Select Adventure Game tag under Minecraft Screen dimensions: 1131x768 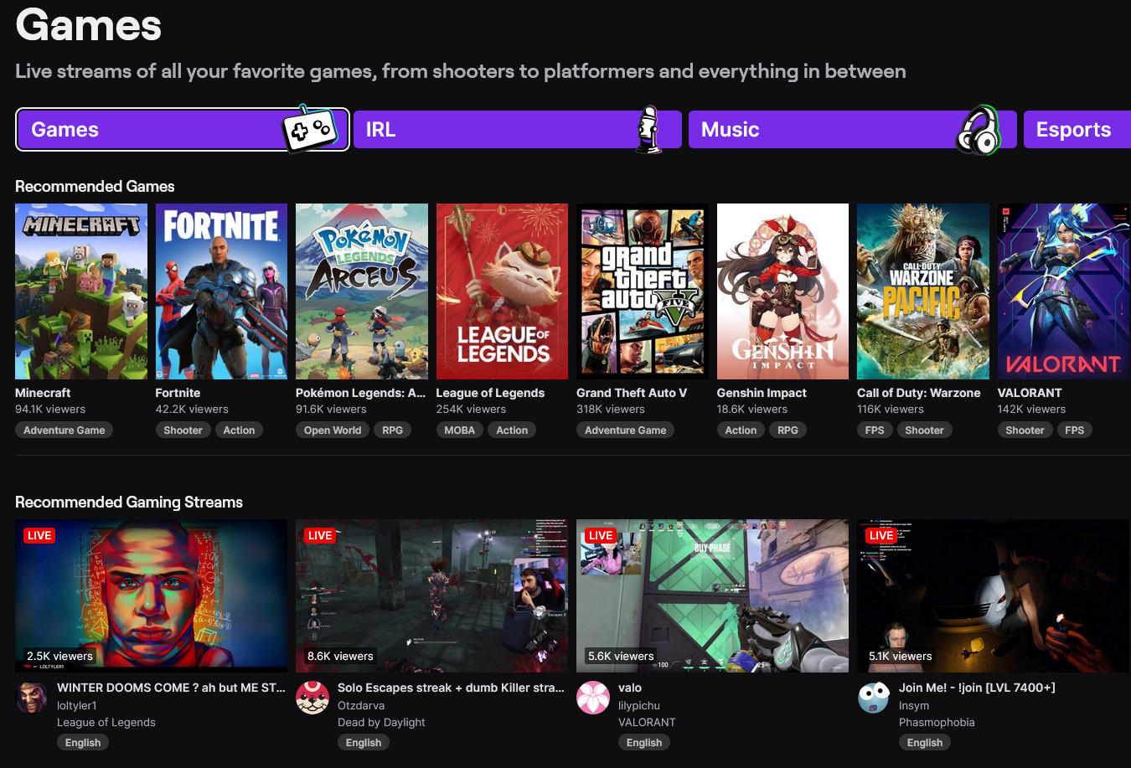click(65, 430)
